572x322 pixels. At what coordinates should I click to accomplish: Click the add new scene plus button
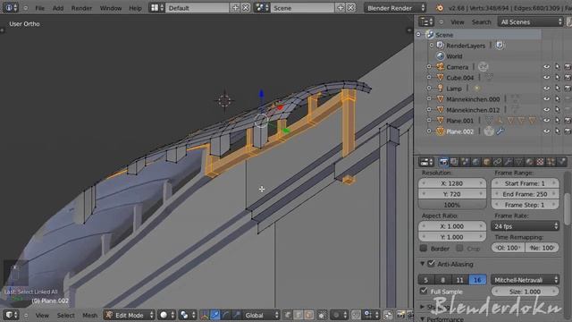point(341,8)
